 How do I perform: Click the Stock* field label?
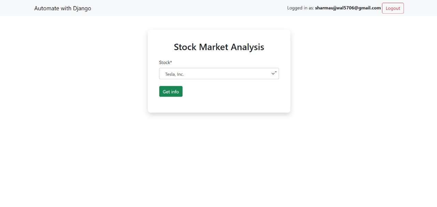tap(166, 62)
